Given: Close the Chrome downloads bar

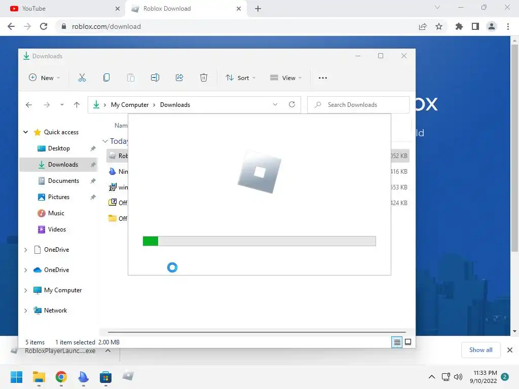Looking at the screenshot, I should (510, 350).
